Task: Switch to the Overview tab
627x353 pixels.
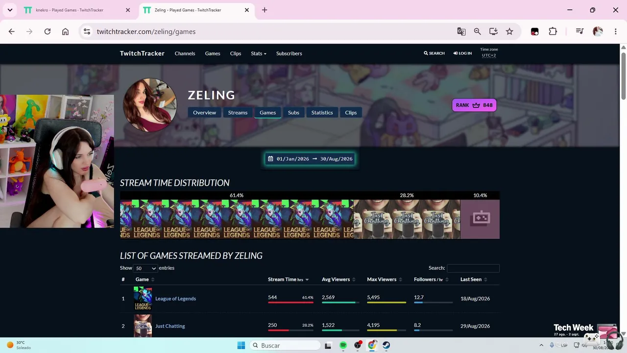Action: click(204, 113)
